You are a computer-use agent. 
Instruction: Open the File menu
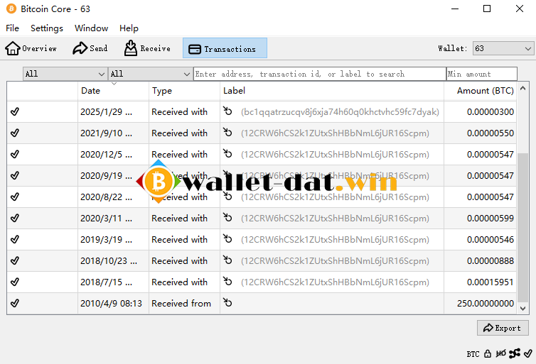tap(12, 28)
